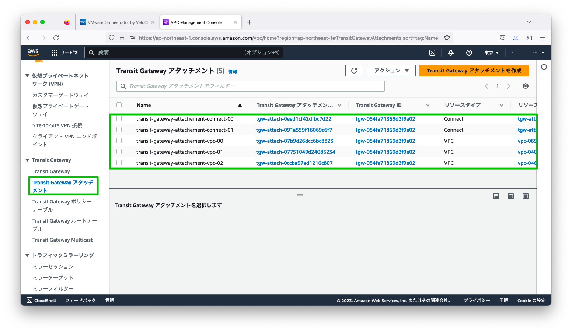Image resolution: width=572 pixels, height=333 pixels.
Task: Open the AWS home logo
Action: (x=33, y=52)
